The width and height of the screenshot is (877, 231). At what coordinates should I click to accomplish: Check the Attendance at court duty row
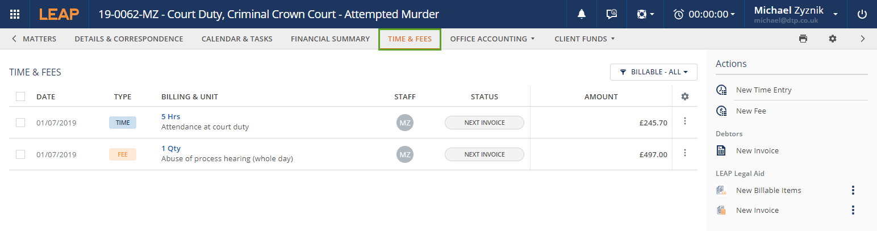[x=20, y=122]
